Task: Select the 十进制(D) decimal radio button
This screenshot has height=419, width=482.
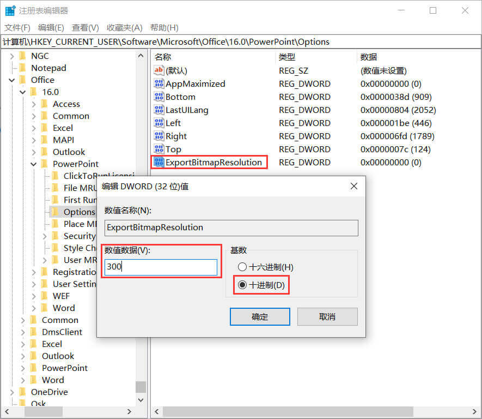Action: point(242,286)
